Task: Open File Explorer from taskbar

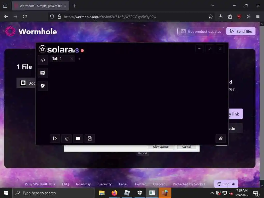Action: 102,193
